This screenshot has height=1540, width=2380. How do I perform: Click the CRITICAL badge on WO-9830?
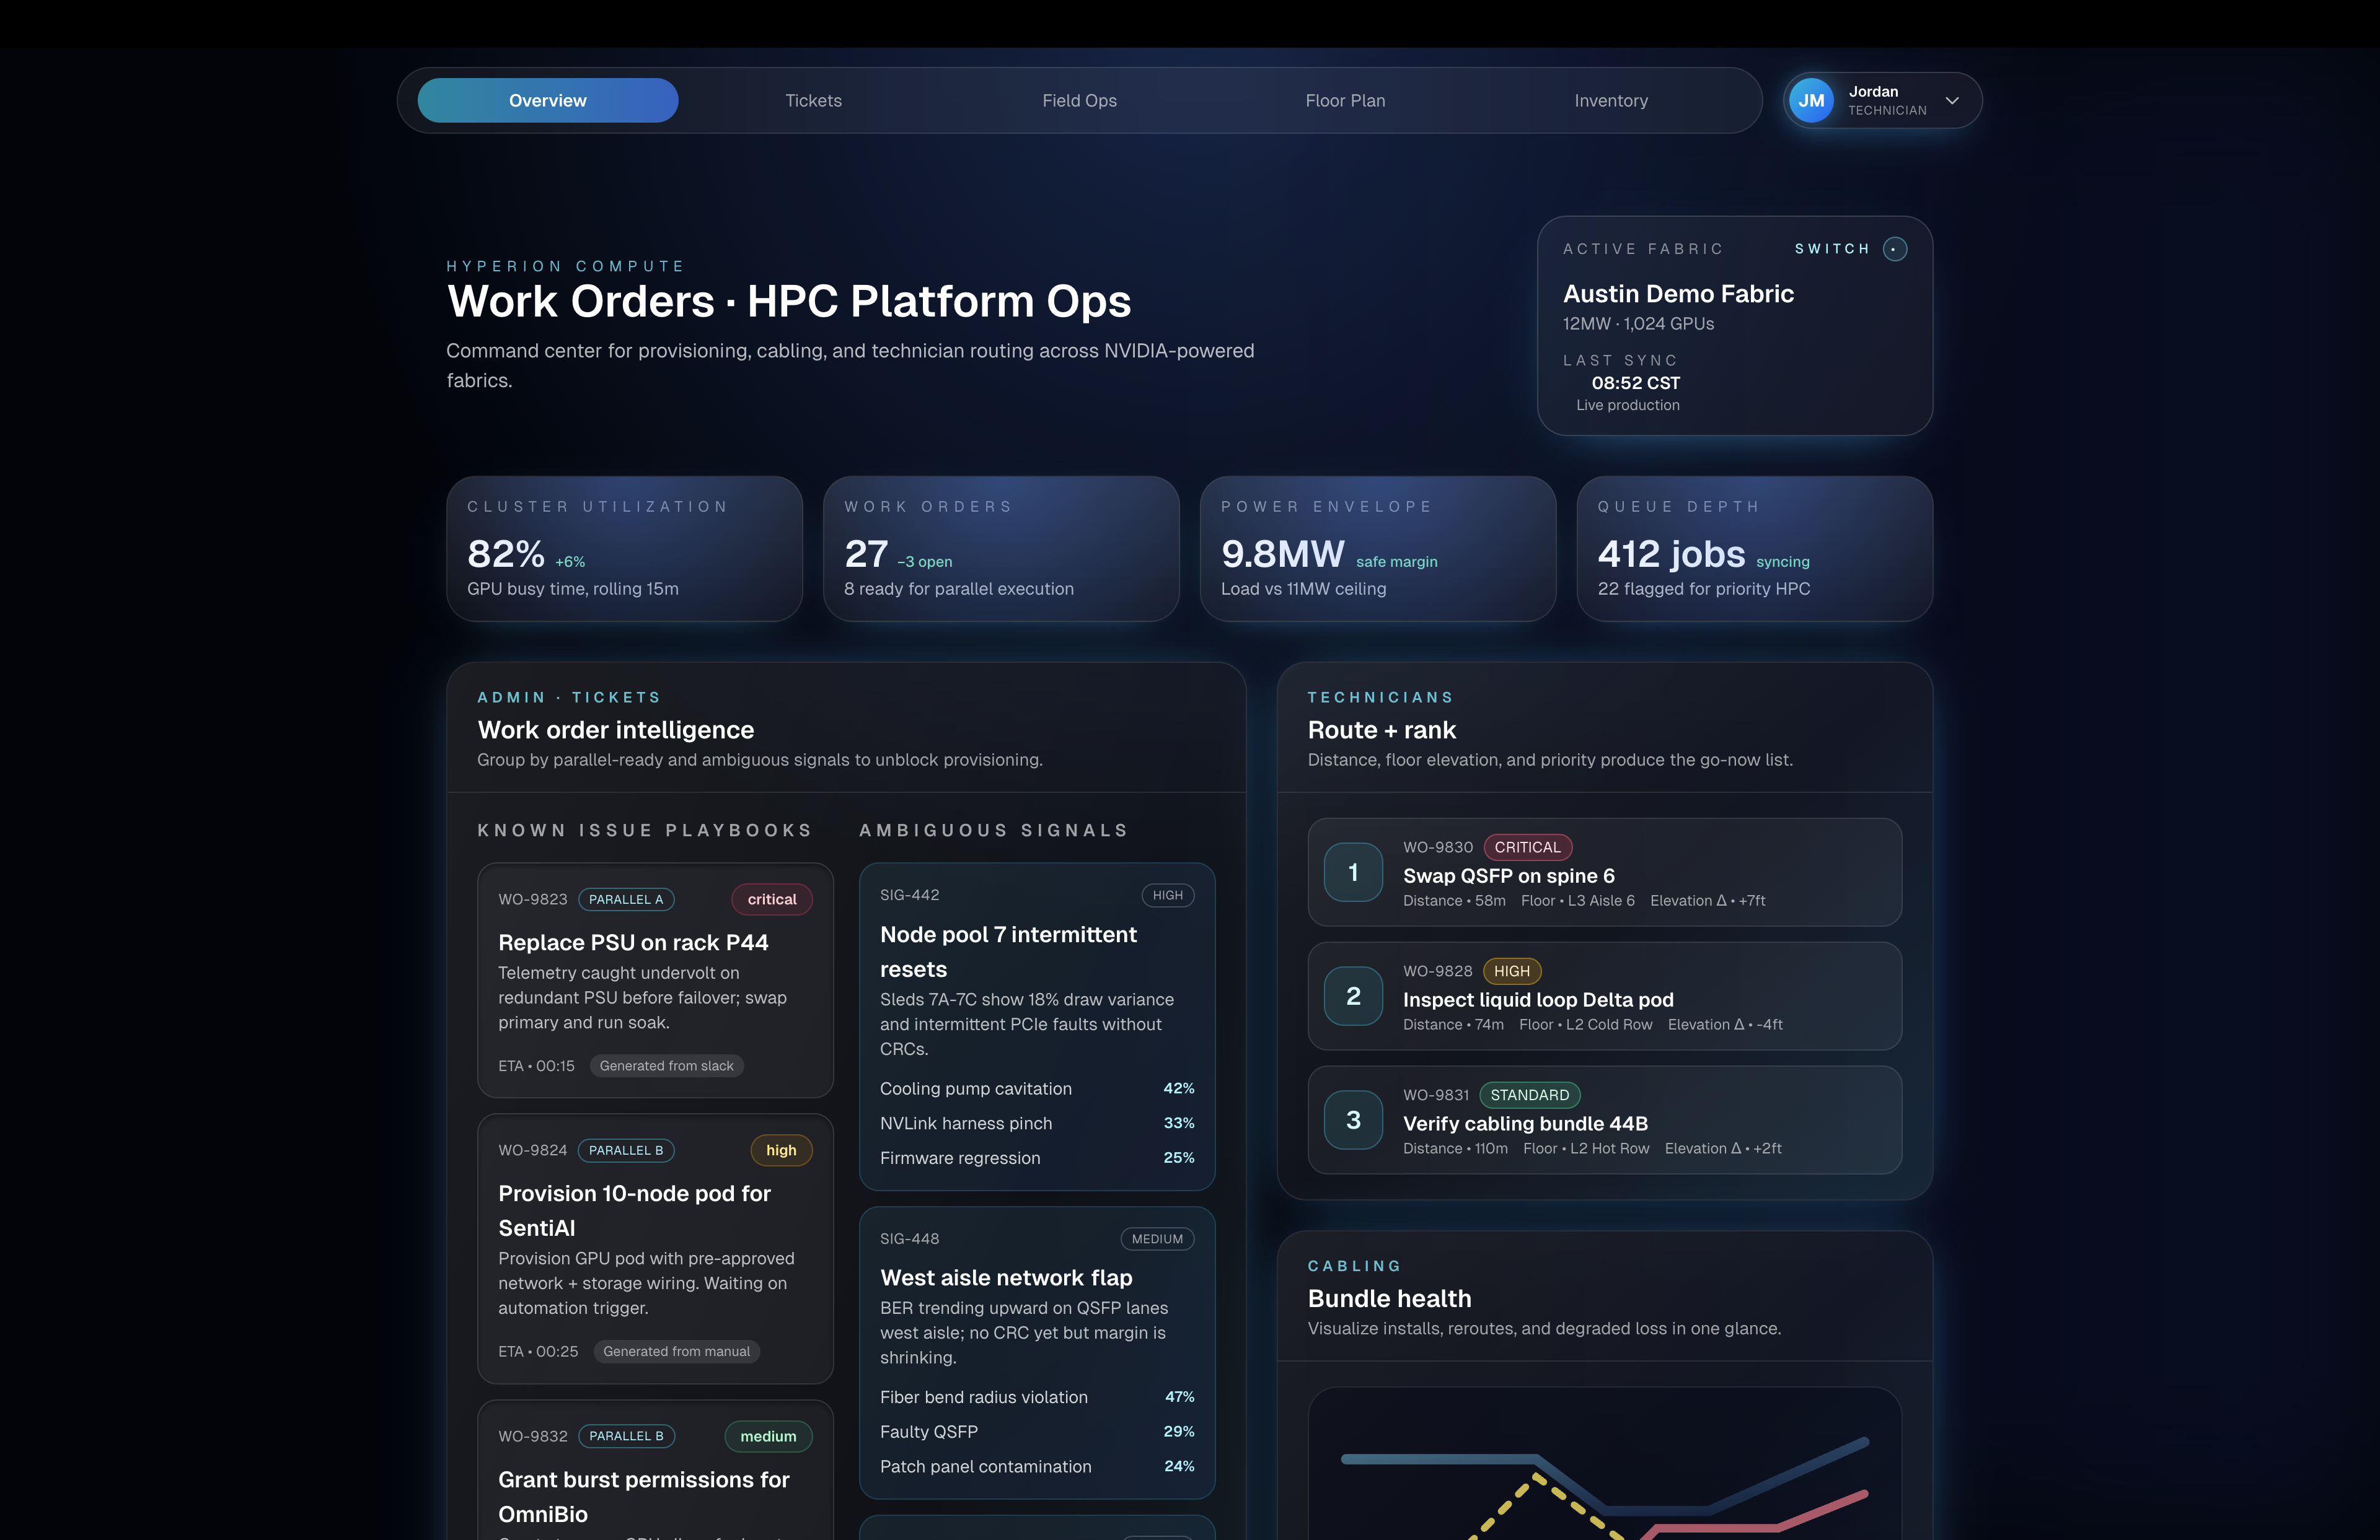coord(1527,847)
